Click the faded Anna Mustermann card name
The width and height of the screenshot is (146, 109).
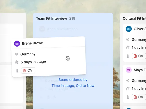coord(62,29)
